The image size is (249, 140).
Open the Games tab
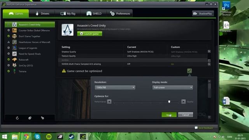point(16,14)
